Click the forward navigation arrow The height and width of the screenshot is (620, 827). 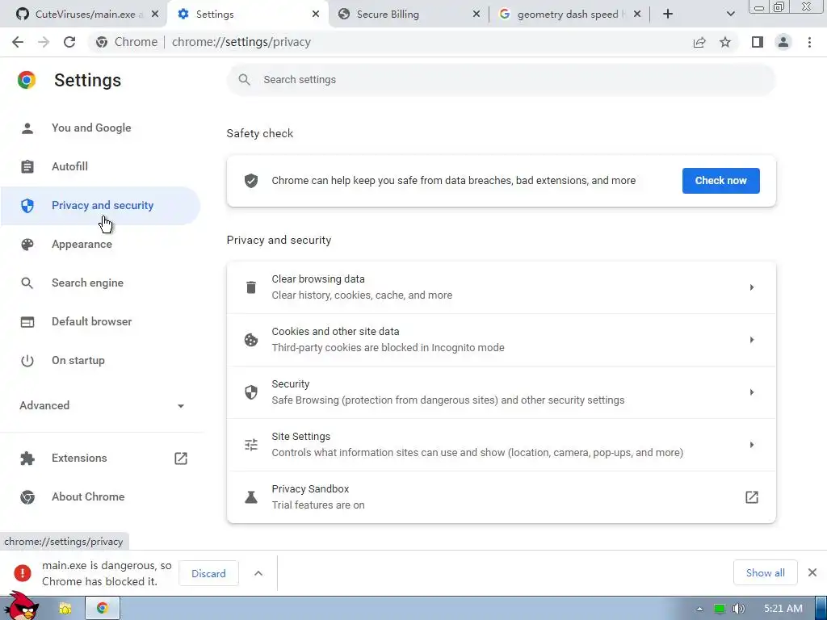[x=44, y=42]
